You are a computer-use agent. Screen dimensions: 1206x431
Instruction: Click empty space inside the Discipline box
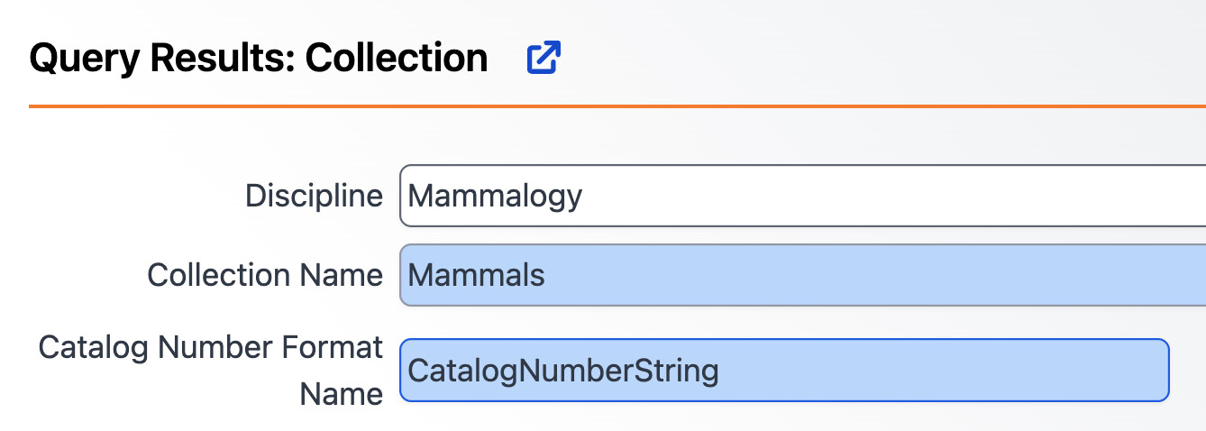point(901,196)
